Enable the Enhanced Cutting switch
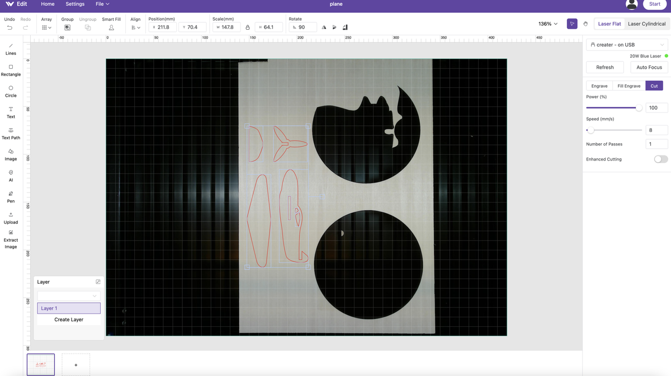This screenshot has width=671, height=376. [x=660, y=159]
